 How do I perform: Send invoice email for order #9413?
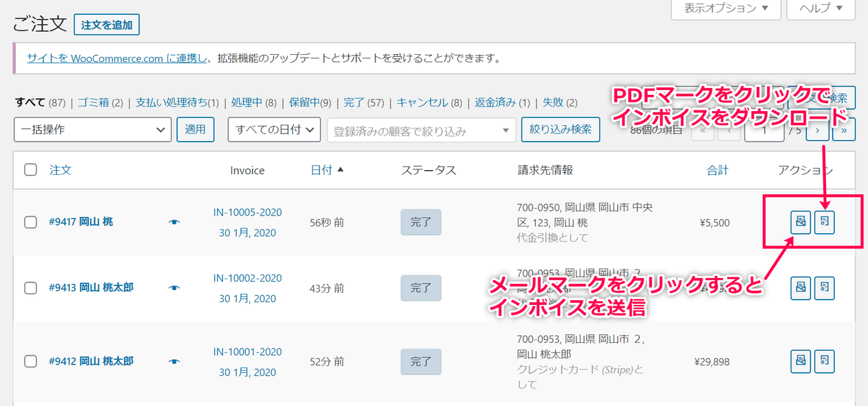click(801, 288)
